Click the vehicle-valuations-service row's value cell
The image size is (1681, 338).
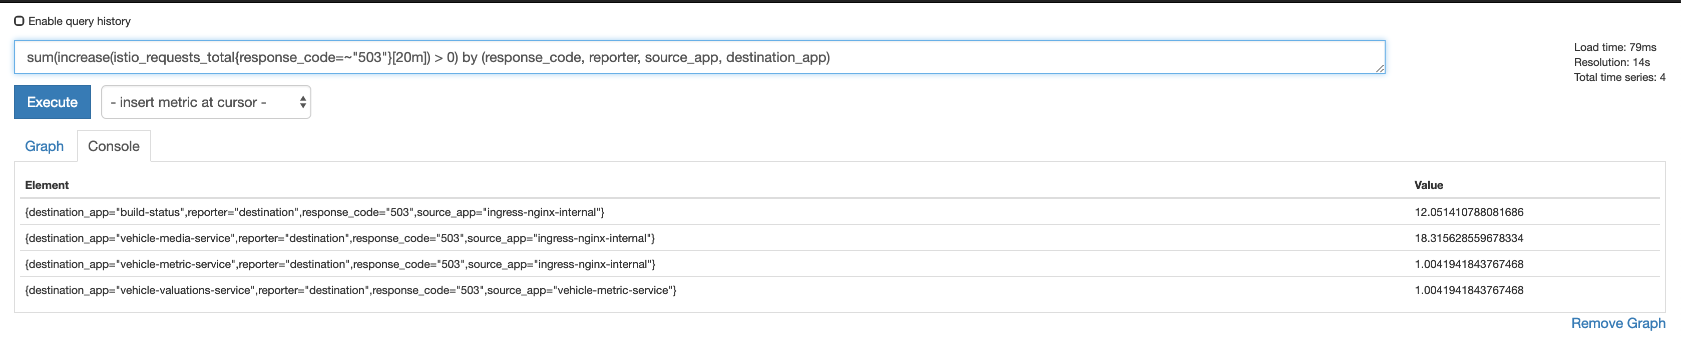click(1468, 290)
